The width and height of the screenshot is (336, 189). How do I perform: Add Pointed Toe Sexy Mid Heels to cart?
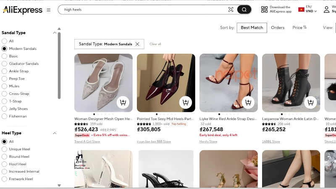(185, 102)
